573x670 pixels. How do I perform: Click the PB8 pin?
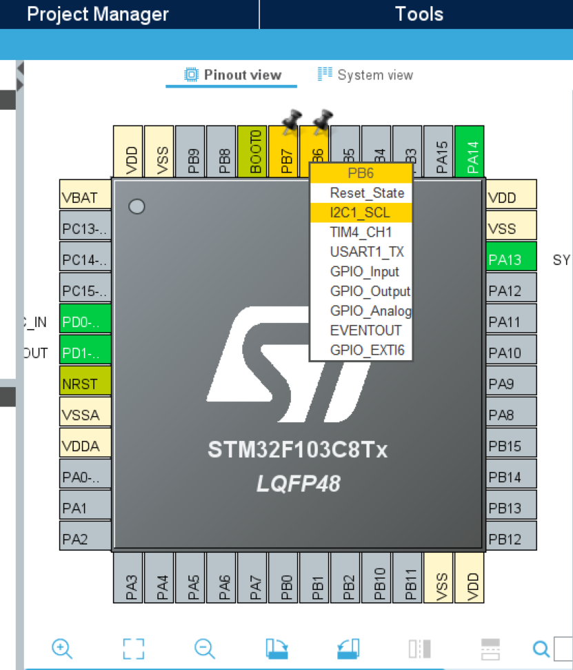[221, 152]
